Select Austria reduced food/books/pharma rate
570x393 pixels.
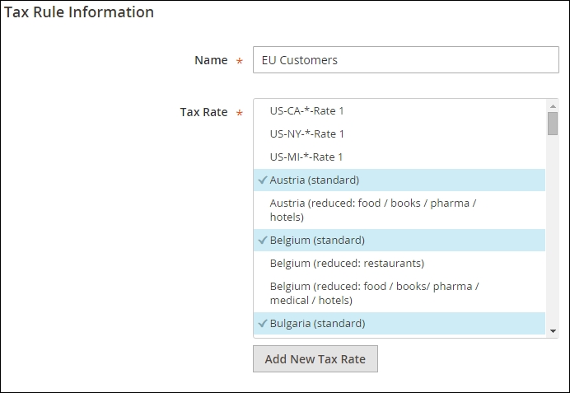point(372,210)
